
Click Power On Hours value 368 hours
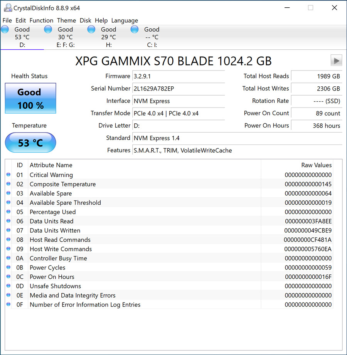point(317,126)
